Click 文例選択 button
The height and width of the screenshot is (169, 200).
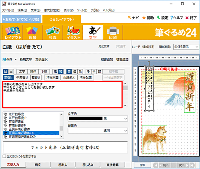[42, 60]
